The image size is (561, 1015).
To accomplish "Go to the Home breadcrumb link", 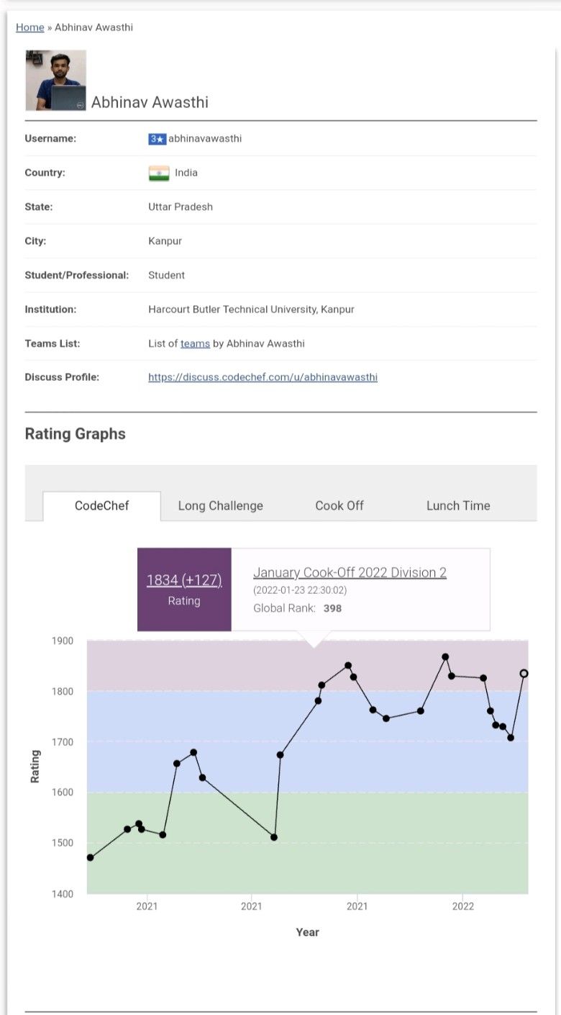I will [30, 27].
